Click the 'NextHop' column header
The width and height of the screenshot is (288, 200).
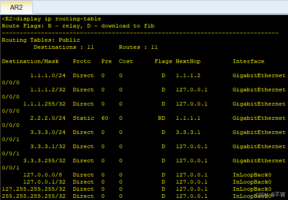(188, 61)
